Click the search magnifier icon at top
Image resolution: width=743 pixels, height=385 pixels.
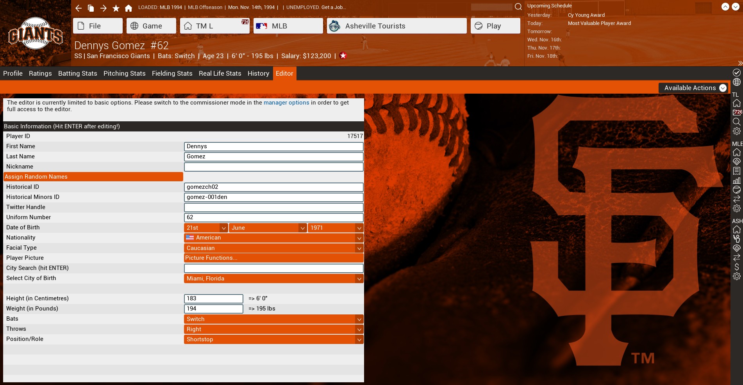point(518,7)
